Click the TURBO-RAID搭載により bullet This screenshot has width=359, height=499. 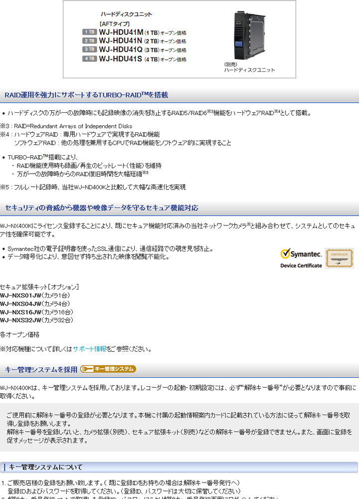pyautogui.click(x=43, y=157)
